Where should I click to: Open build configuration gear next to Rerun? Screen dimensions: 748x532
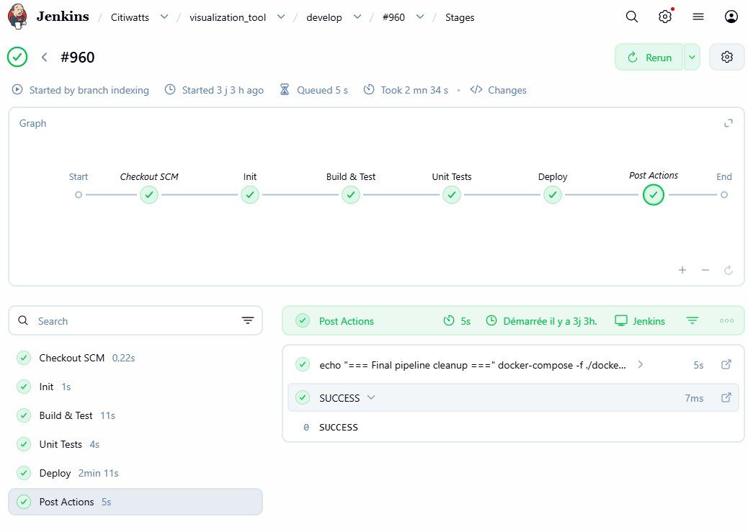pyautogui.click(x=726, y=57)
